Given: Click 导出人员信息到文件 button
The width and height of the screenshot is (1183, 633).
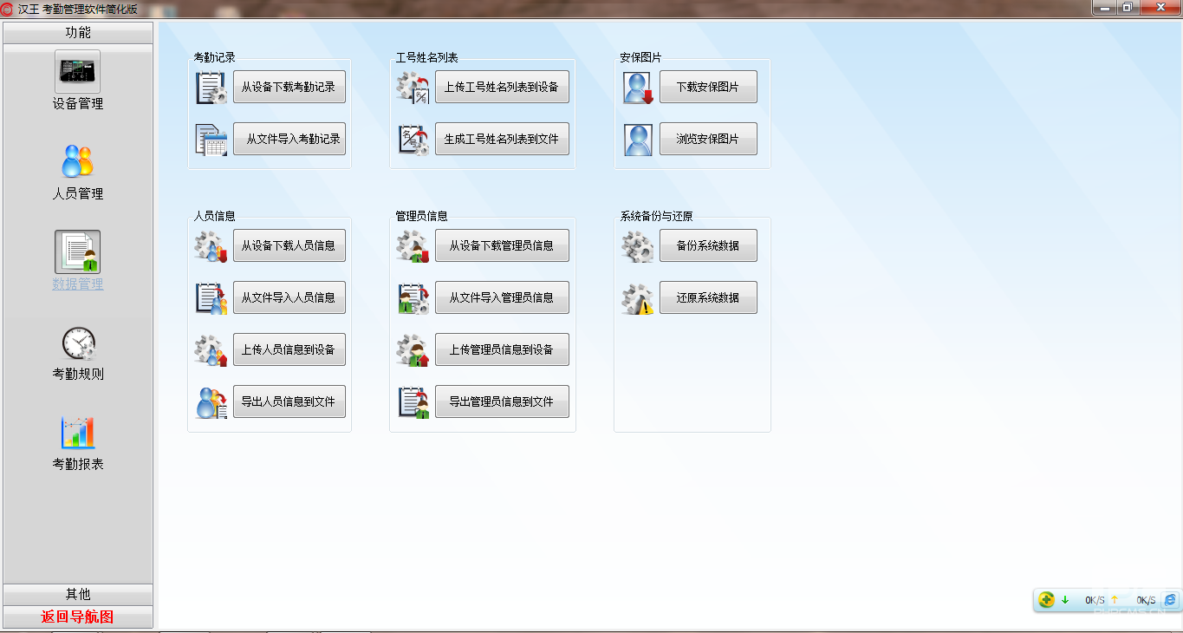Looking at the screenshot, I should (289, 401).
